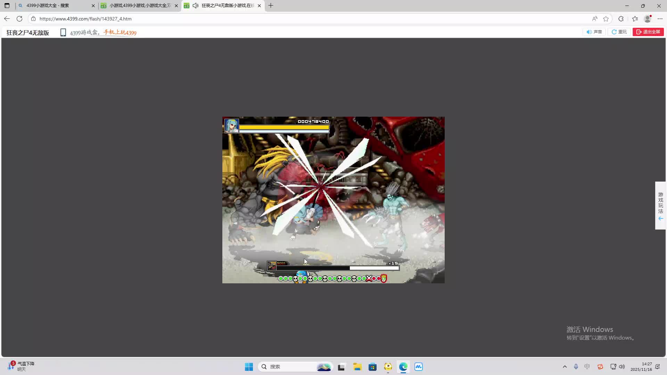
Task: Exit fullscreen via 退出全屏 button
Action: pyautogui.click(x=648, y=32)
